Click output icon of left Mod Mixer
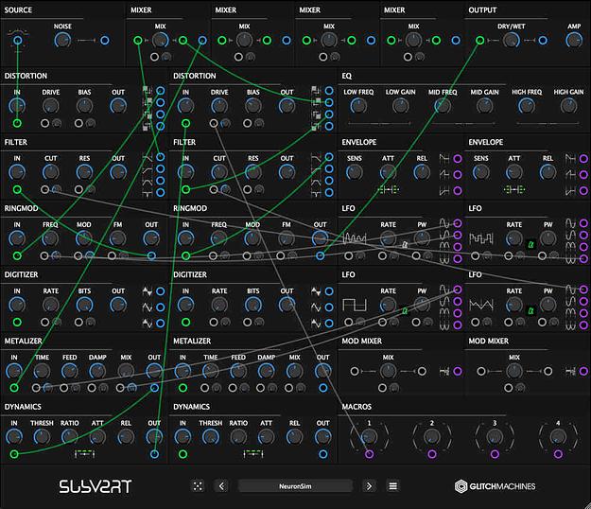Image resolution: width=591 pixels, height=509 pixels. coord(444,372)
